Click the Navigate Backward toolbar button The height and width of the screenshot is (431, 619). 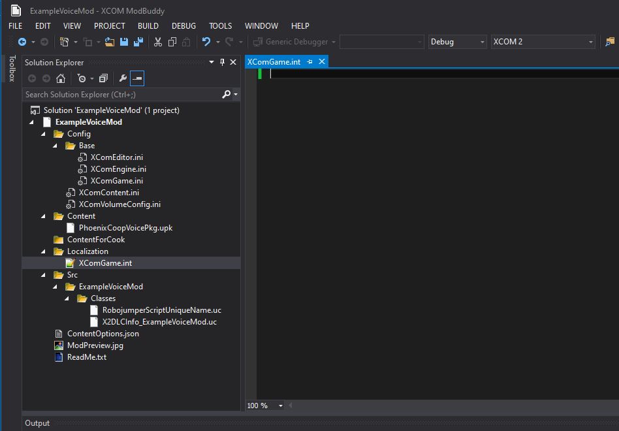[22, 42]
